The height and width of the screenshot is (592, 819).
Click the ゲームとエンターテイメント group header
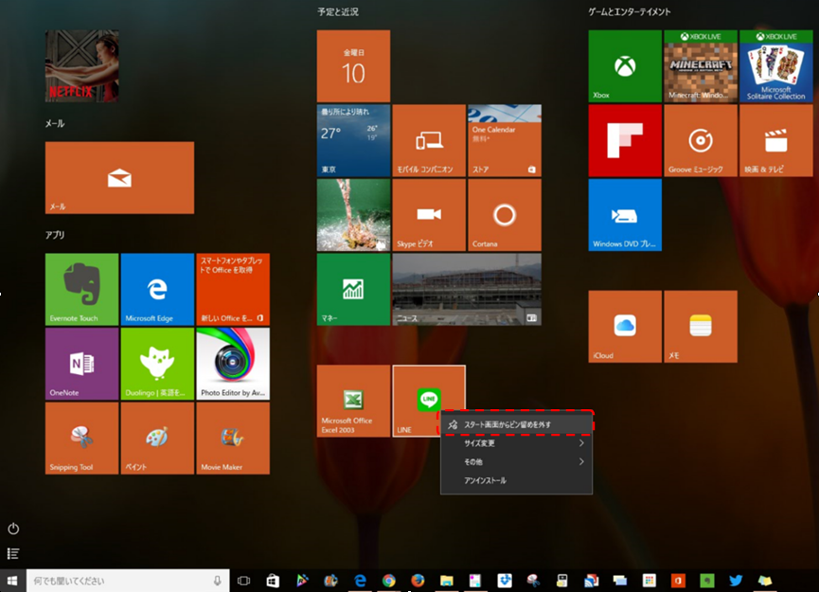pos(630,11)
